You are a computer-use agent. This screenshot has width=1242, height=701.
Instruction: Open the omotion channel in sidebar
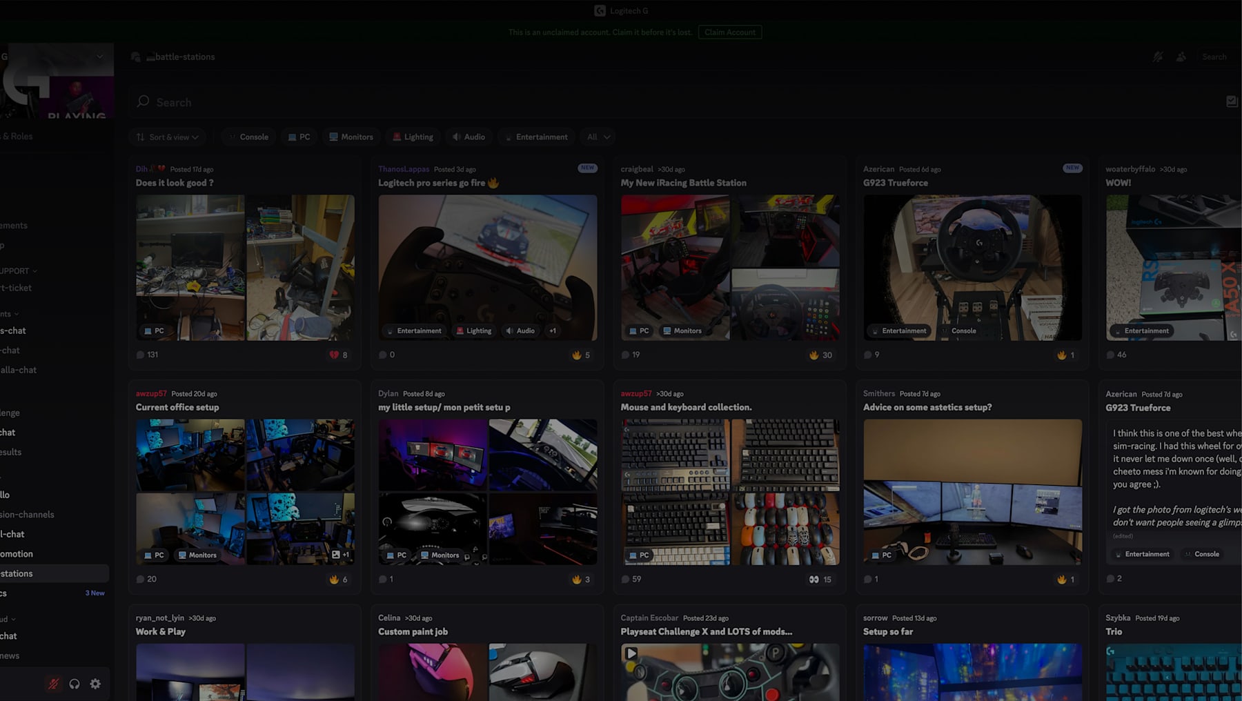(55, 553)
